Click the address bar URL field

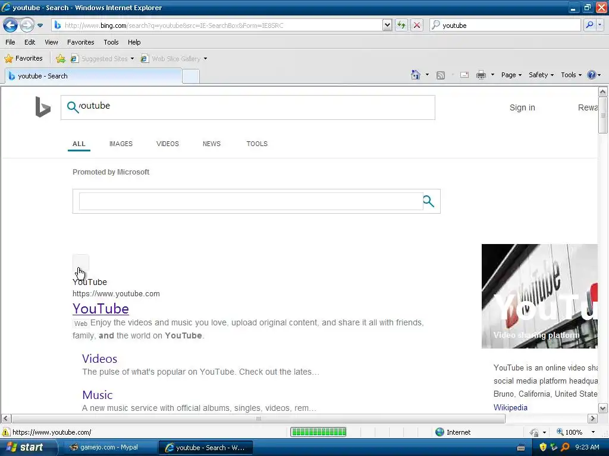[218, 26]
